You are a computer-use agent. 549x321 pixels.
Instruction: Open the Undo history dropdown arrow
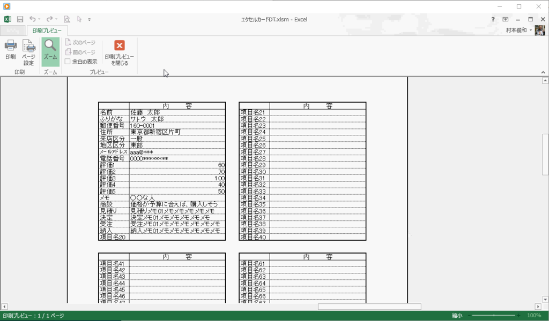[x=39, y=20]
